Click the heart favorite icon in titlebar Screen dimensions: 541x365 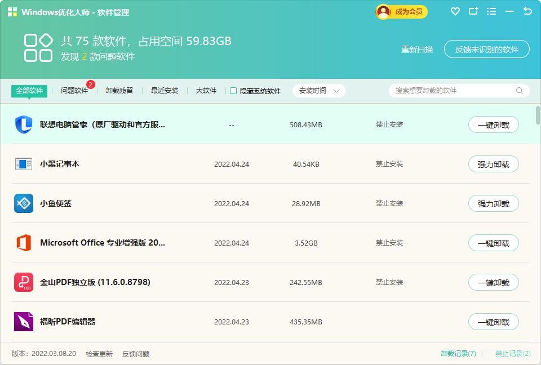click(x=455, y=11)
